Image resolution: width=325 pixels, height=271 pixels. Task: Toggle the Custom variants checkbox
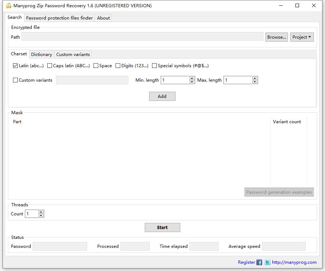click(16, 80)
